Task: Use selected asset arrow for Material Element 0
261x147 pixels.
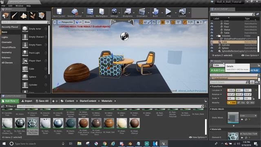Action: [x=242, y=138]
